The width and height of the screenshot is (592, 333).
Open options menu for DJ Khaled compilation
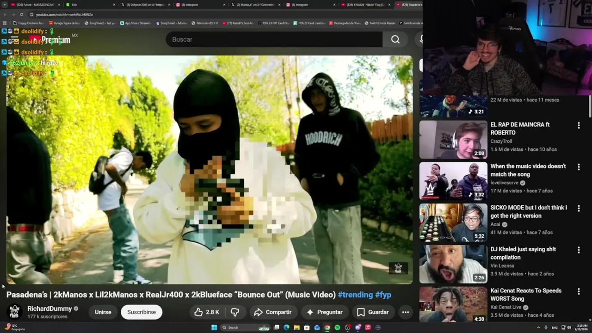(x=579, y=250)
